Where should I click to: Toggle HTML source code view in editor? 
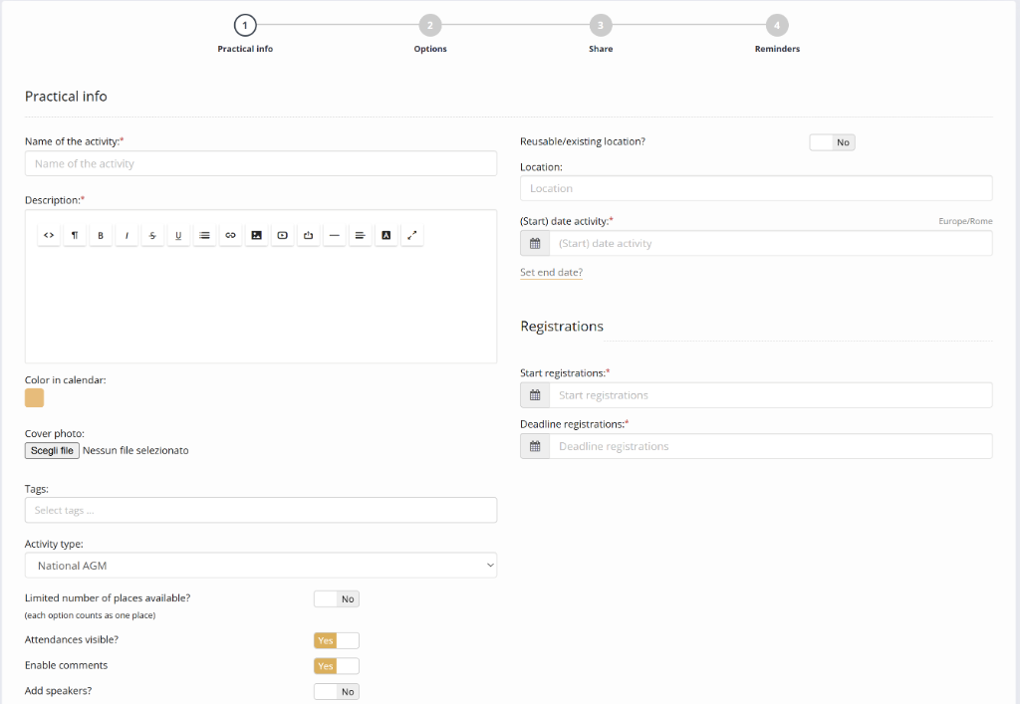(49, 235)
